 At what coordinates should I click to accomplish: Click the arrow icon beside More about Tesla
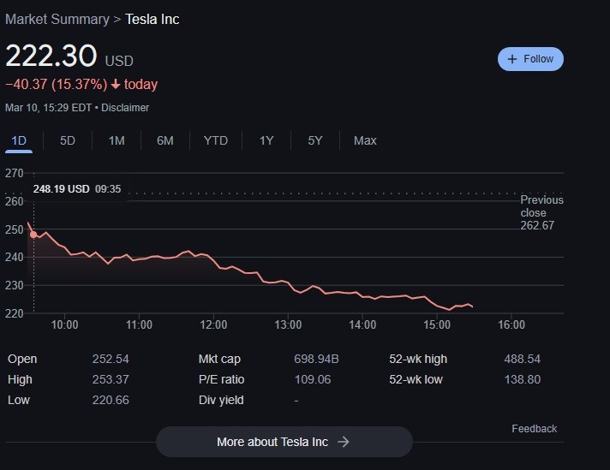[x=344, y=442]
